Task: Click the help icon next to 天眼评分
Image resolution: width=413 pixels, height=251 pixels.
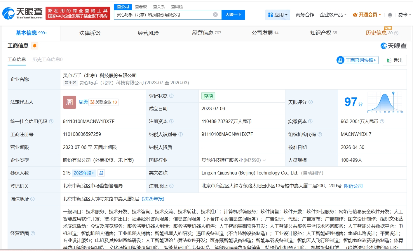Action: [311, 102]
